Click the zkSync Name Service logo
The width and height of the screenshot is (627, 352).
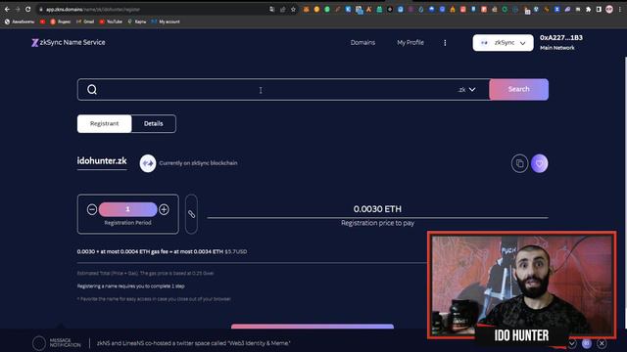click(x=69, y=42)
